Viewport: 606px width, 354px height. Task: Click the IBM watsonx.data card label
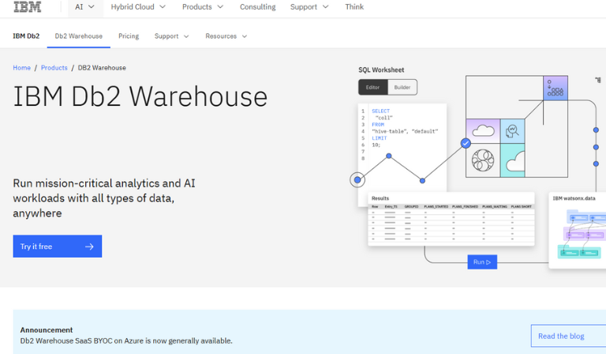574,198
